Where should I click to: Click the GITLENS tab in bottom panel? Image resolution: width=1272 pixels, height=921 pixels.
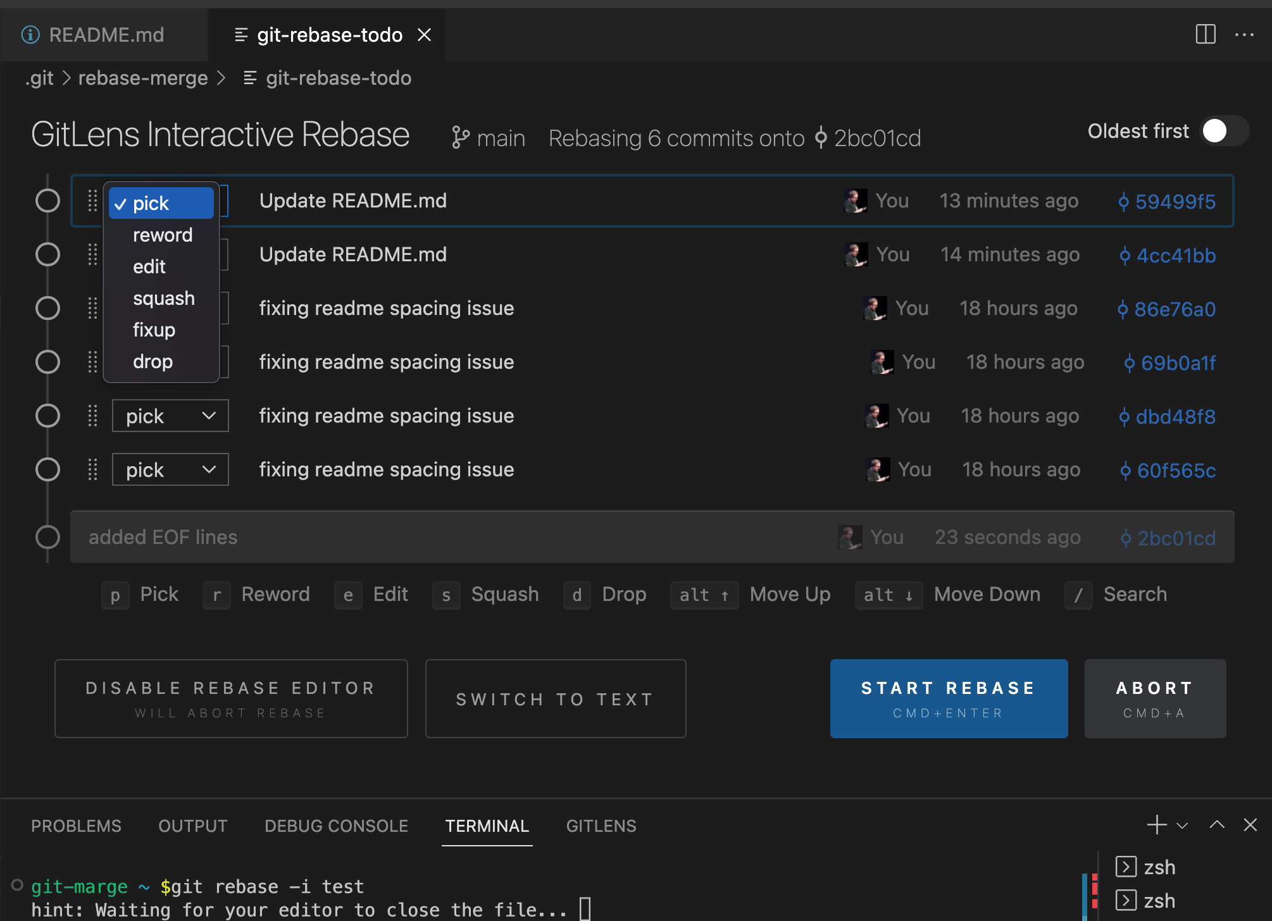(x=601, y=825)
